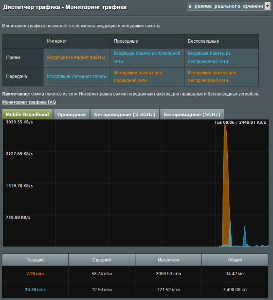Image resolution: width=273 pixels, height=300 pixels.
Task: Click the Текущий column header
Action: (35, 260)
